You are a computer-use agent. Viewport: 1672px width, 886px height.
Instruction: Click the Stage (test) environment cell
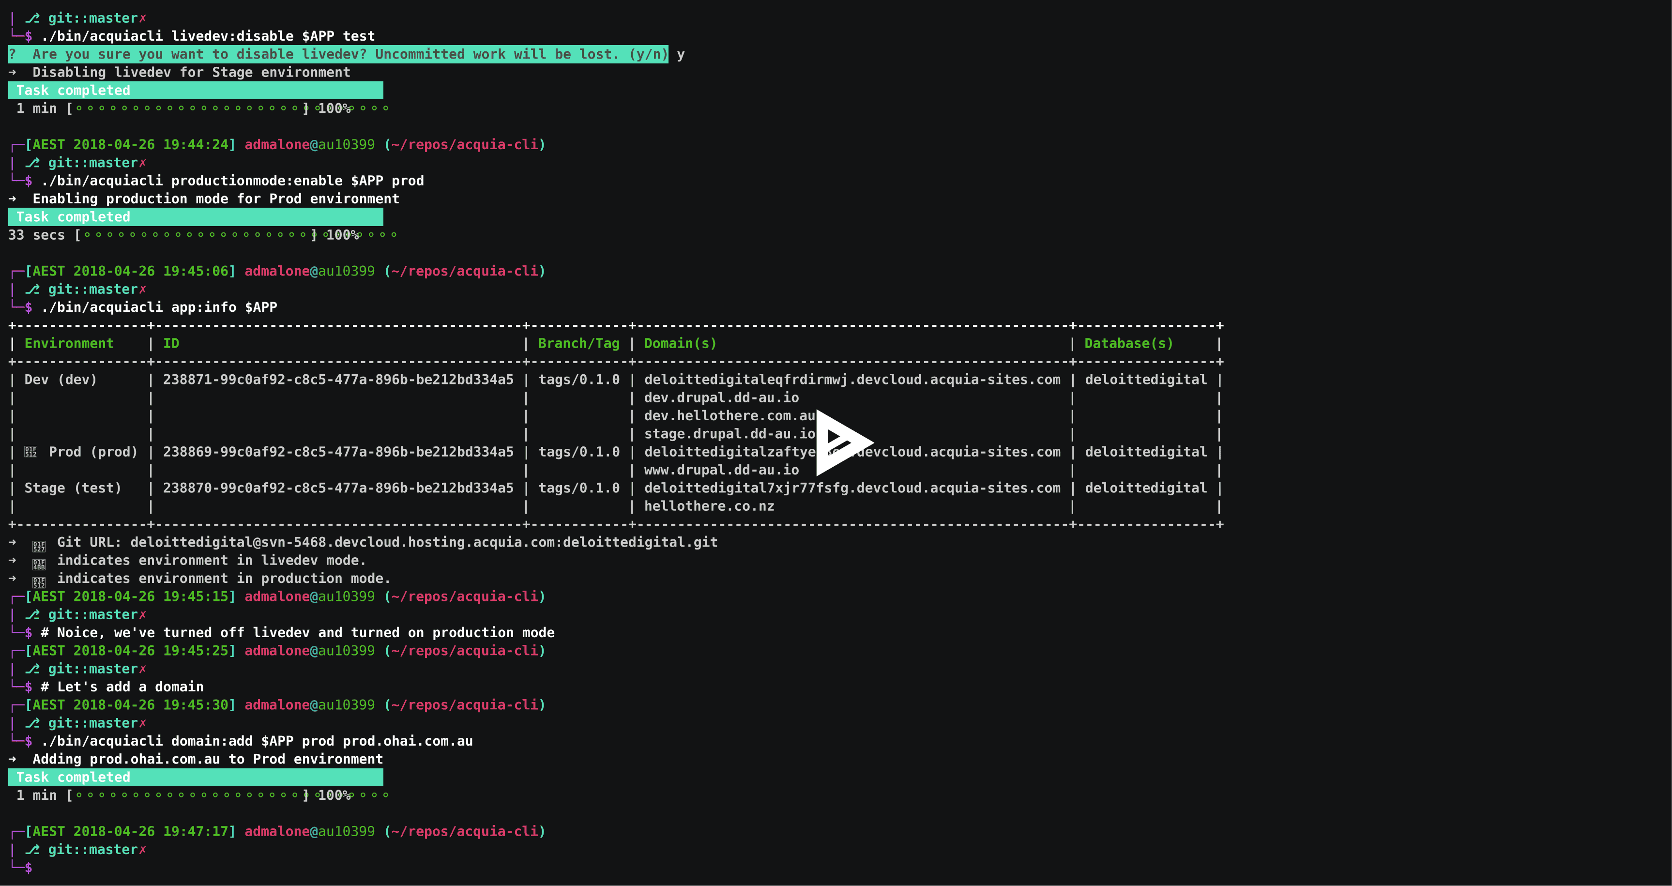[x=73, y=488]
